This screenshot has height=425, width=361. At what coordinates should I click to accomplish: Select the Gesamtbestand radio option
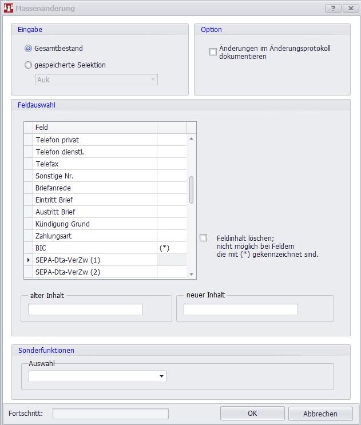coord(29,49)
